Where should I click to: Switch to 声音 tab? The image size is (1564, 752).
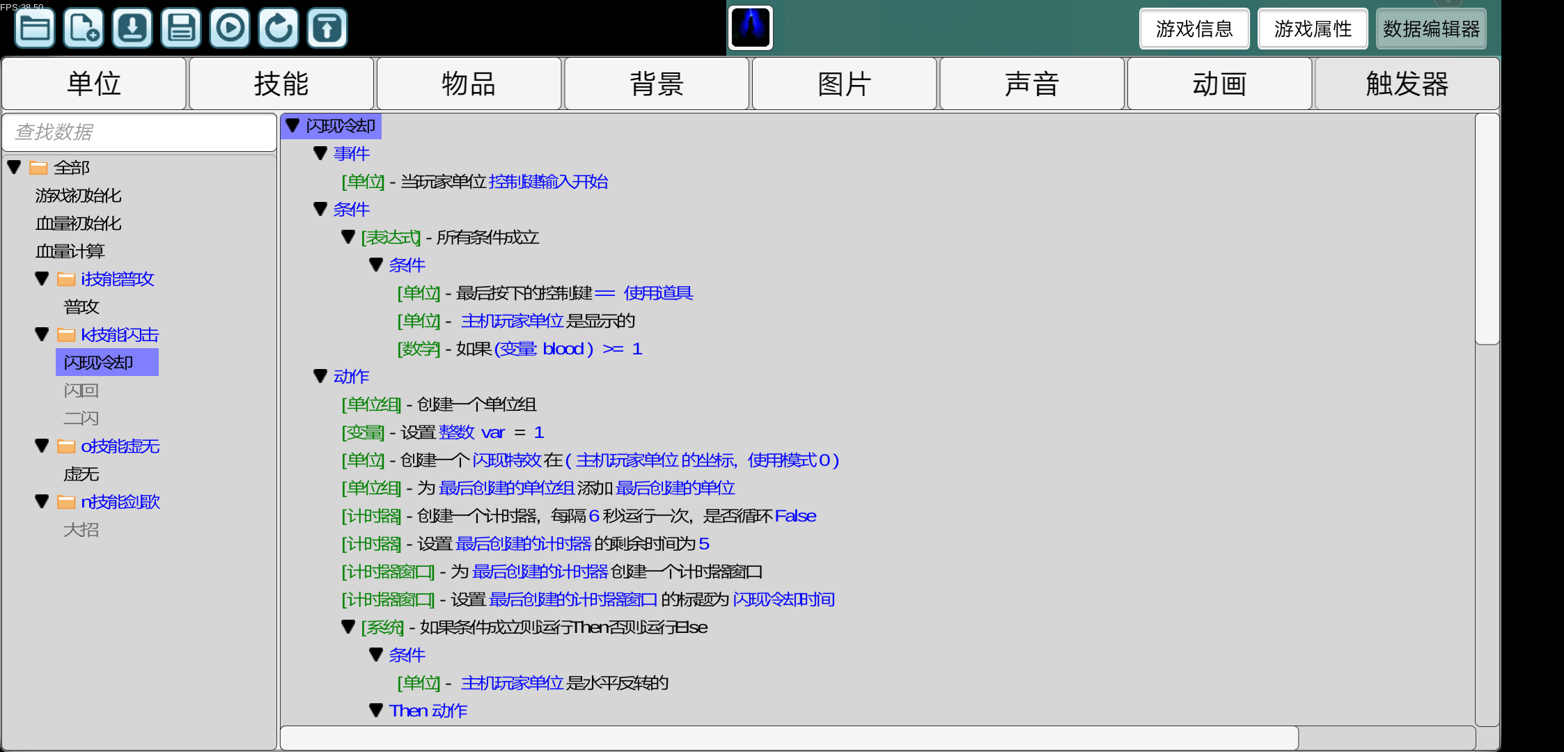tap(1032, 84)
